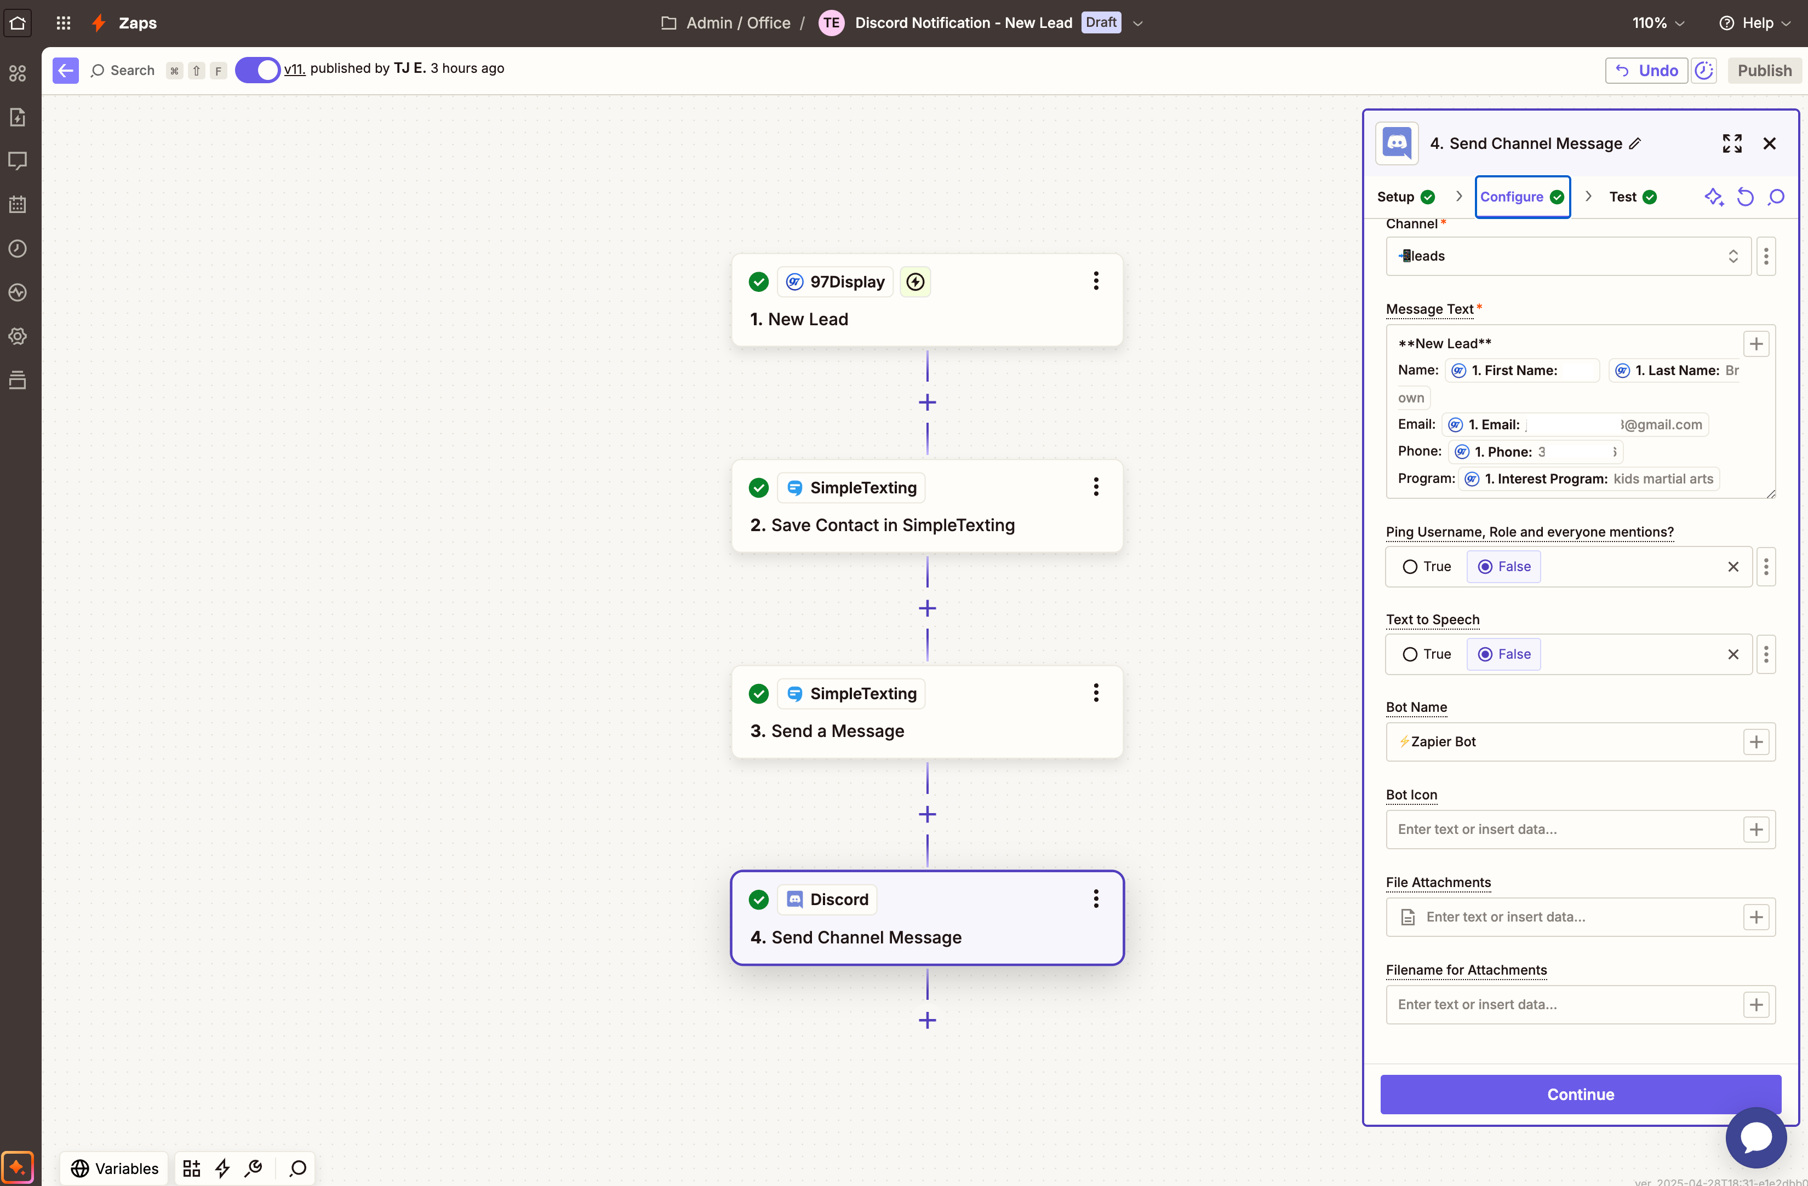Open options menu for Send a Message step

point(1095,693)
